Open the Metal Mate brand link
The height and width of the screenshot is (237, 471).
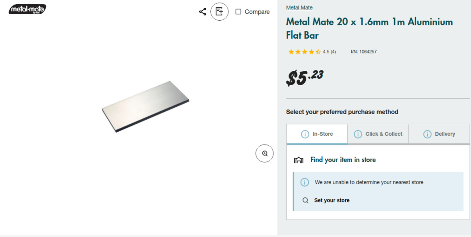(299, 8)
